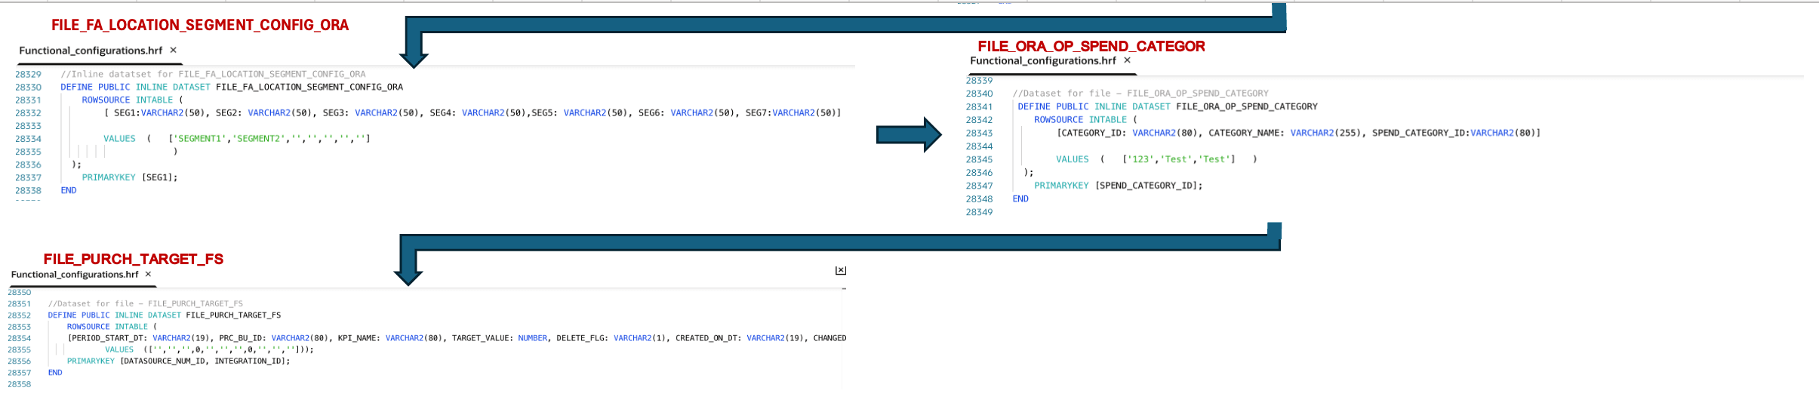Click the 'VARCHAR2(255)' type
Viewport: 1819px width, 400px height.
[1325, 133]
